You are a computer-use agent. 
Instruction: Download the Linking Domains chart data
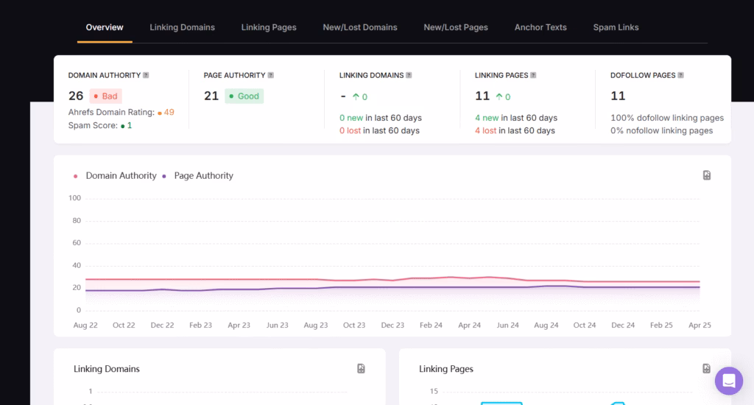[x=361, y=368]
